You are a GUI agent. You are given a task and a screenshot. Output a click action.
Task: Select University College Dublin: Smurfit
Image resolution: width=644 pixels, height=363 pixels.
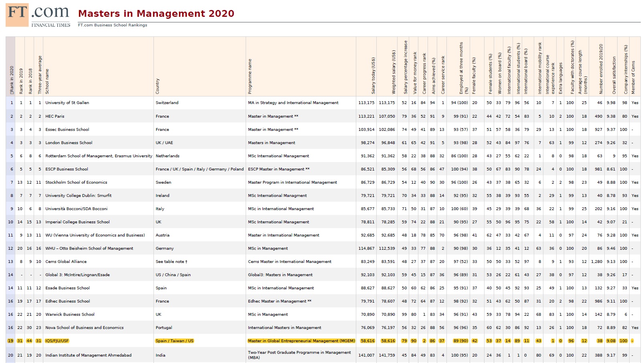[x=79, y=196]
